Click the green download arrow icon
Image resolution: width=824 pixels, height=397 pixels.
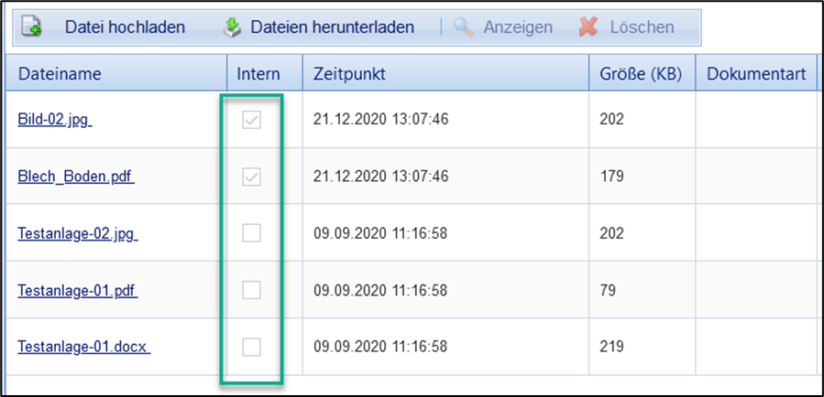pos(233,27)
